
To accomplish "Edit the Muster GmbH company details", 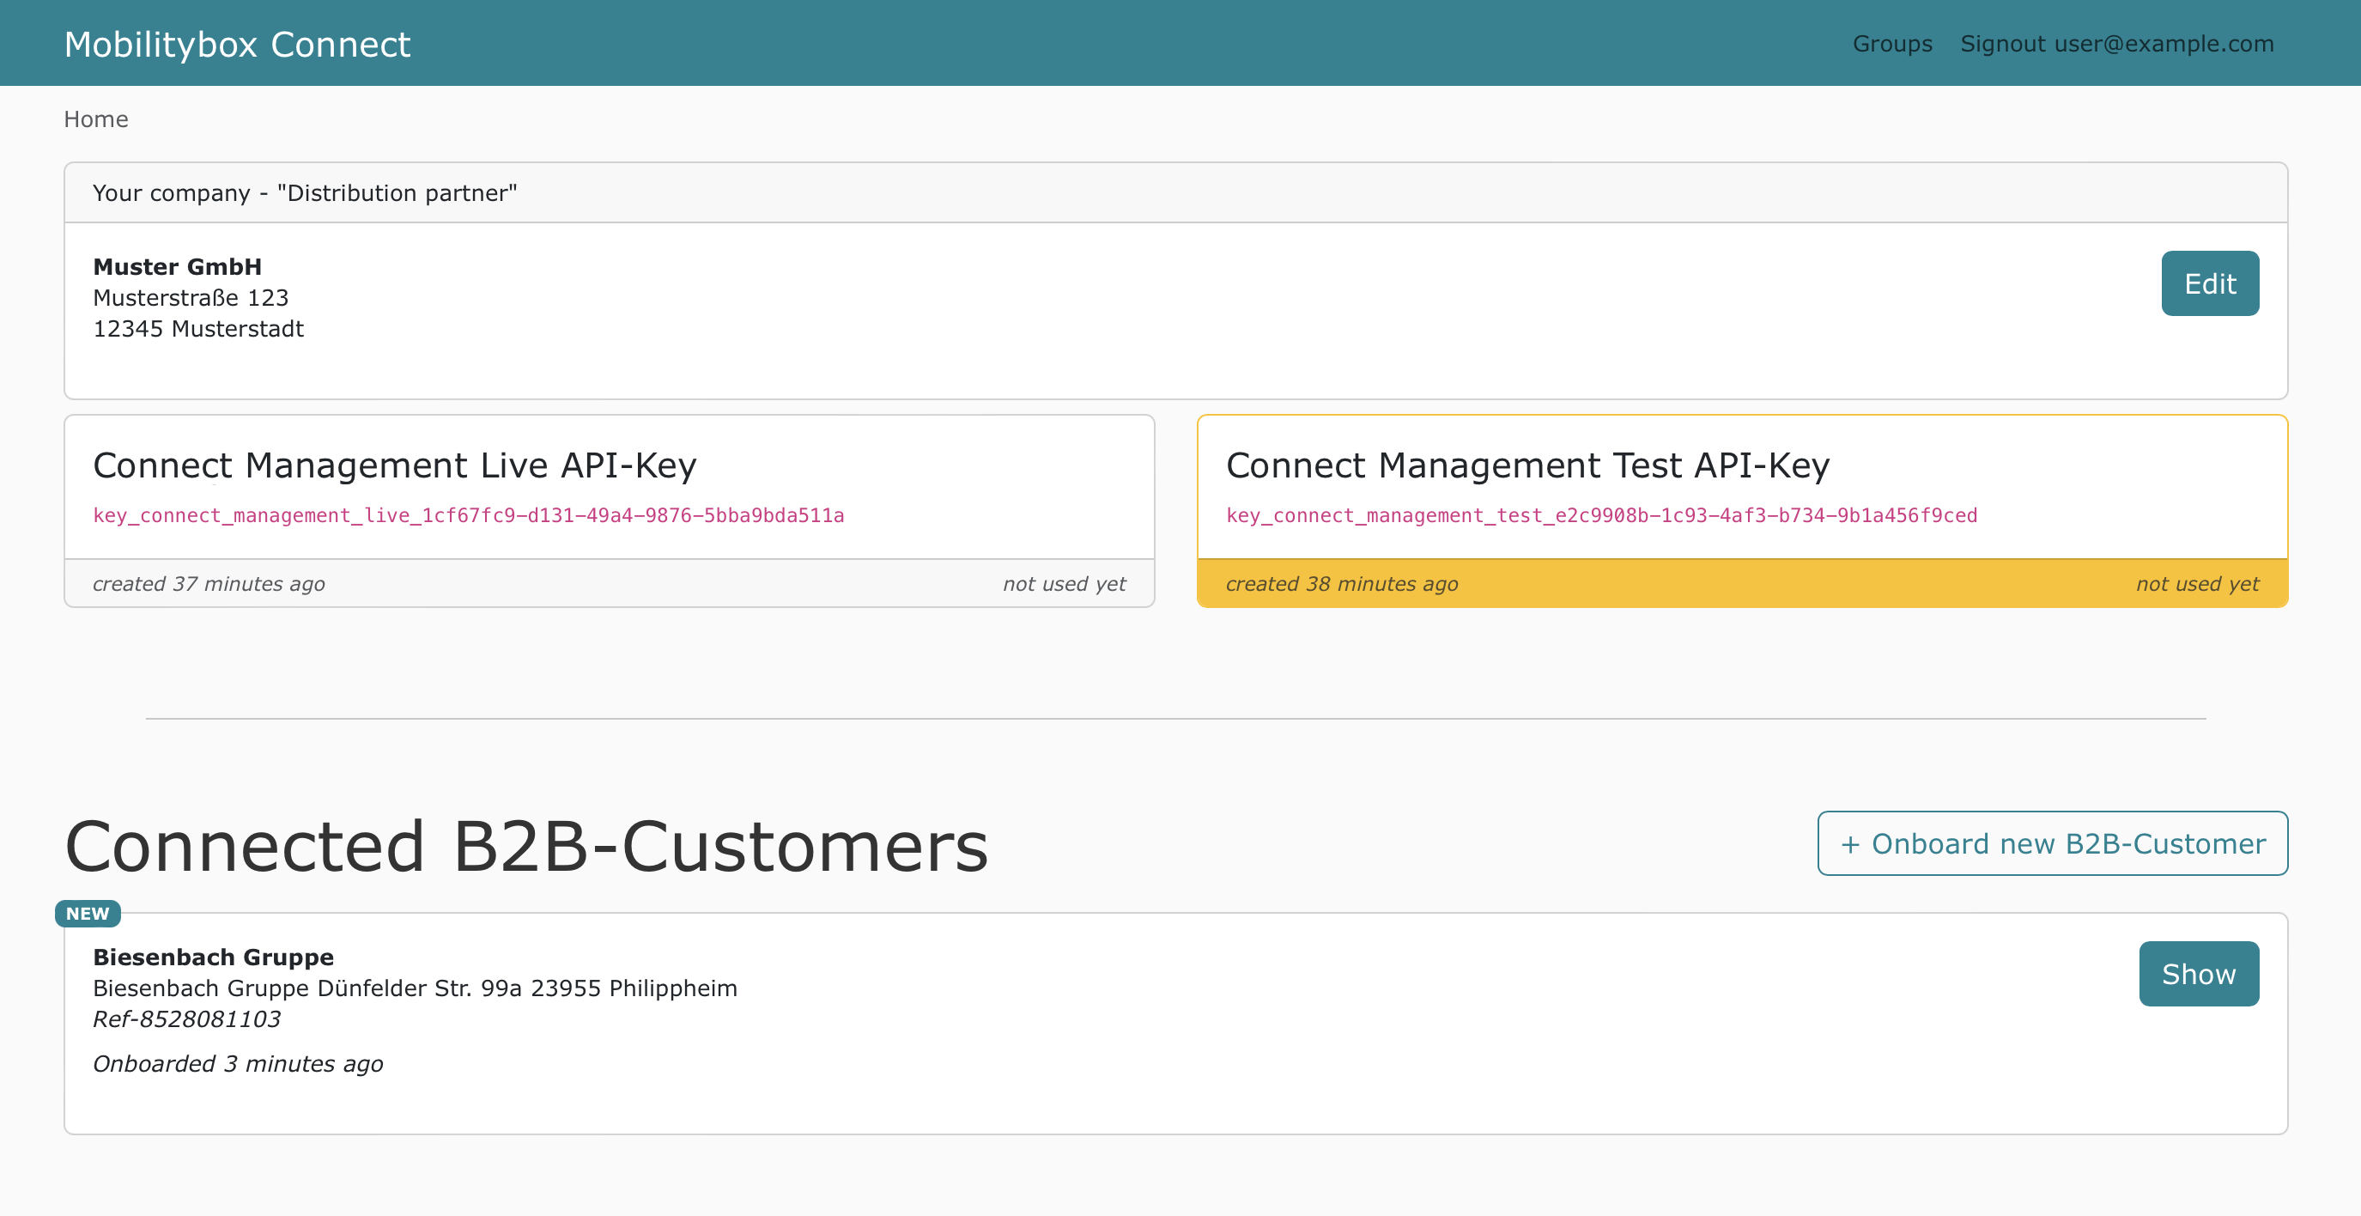I will [2210, 283].
